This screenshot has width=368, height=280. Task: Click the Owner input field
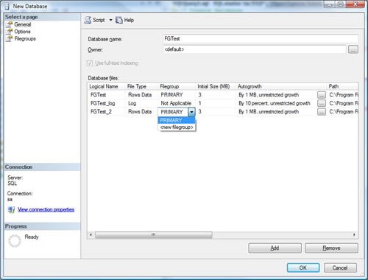pyautogui.click(x=255, y=49)
